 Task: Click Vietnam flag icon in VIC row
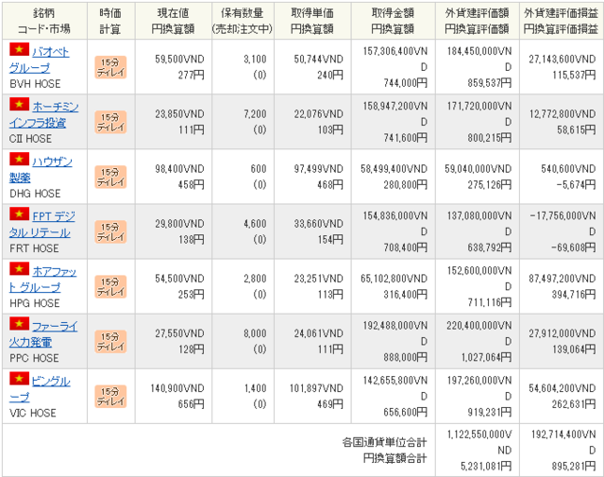click(x=19, y=378)
